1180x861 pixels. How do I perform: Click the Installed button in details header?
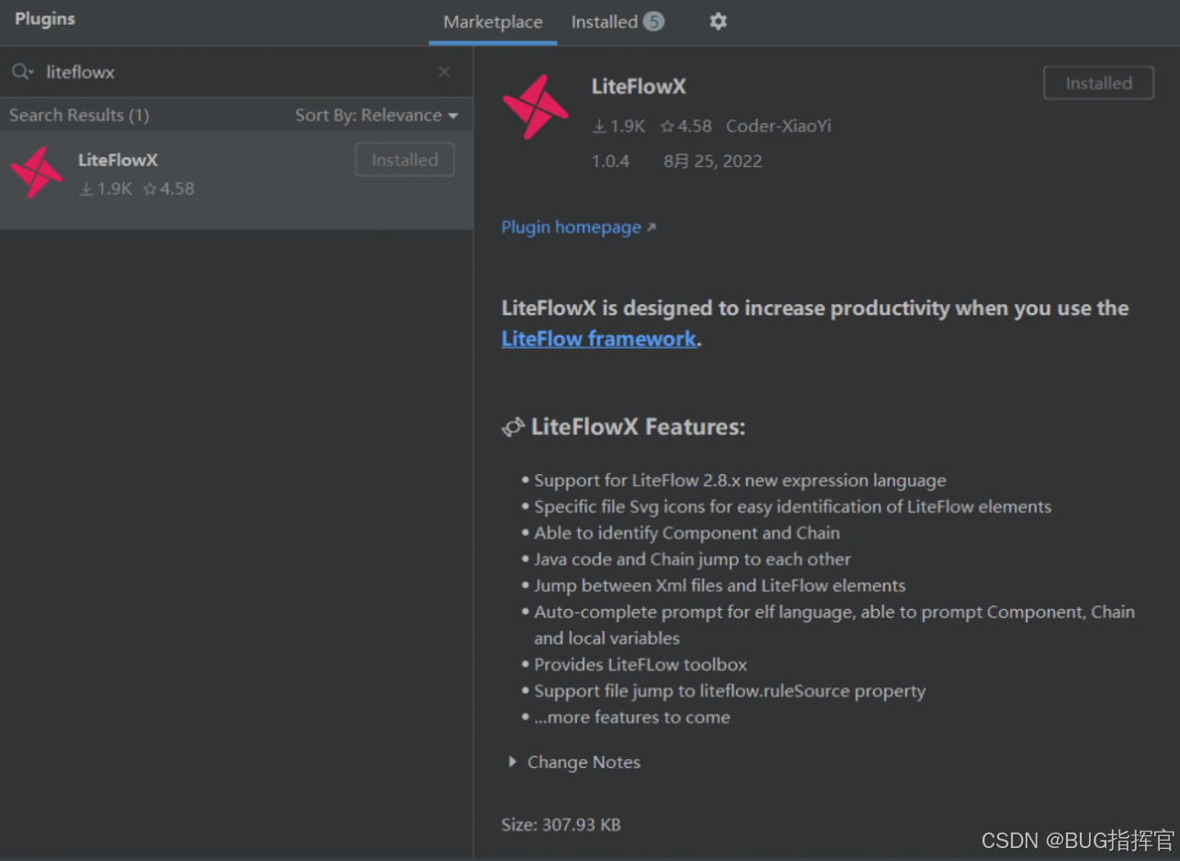tap(1098, 83)
